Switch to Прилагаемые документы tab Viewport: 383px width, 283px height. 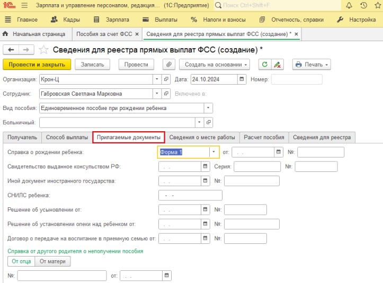tap(129, 138)
